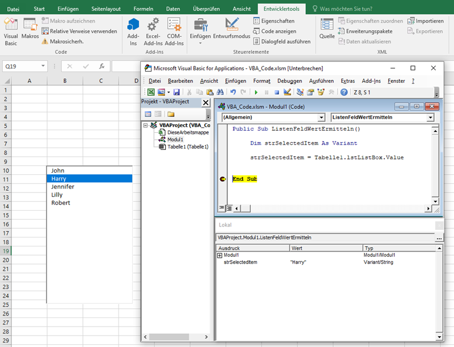
Task: Click Code anzeigen in ribbon
Action: pos(275,31)
